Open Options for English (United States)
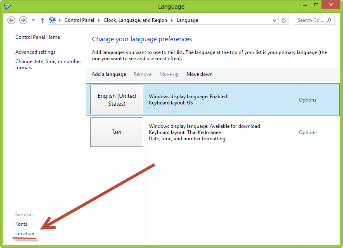Image resolution: width=343 pixels, height=248 pixels. [x=308, y=100]
